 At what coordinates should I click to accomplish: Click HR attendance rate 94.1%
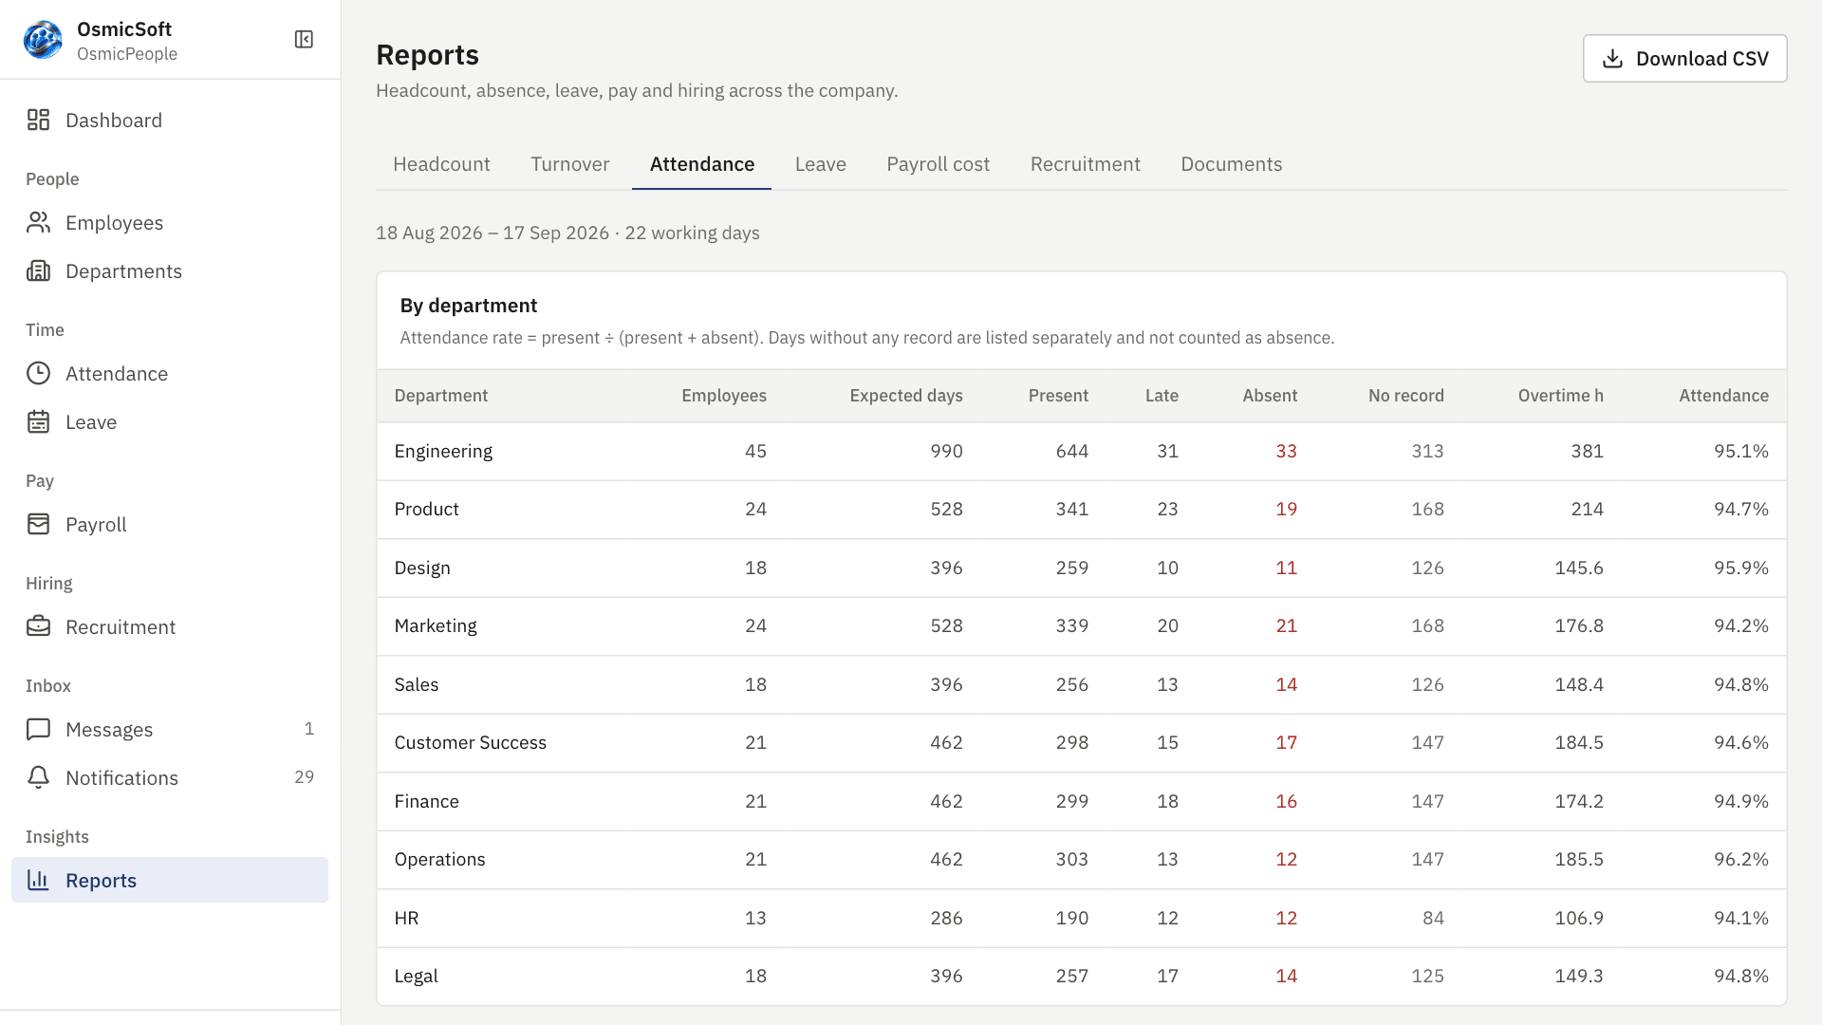1740,919
